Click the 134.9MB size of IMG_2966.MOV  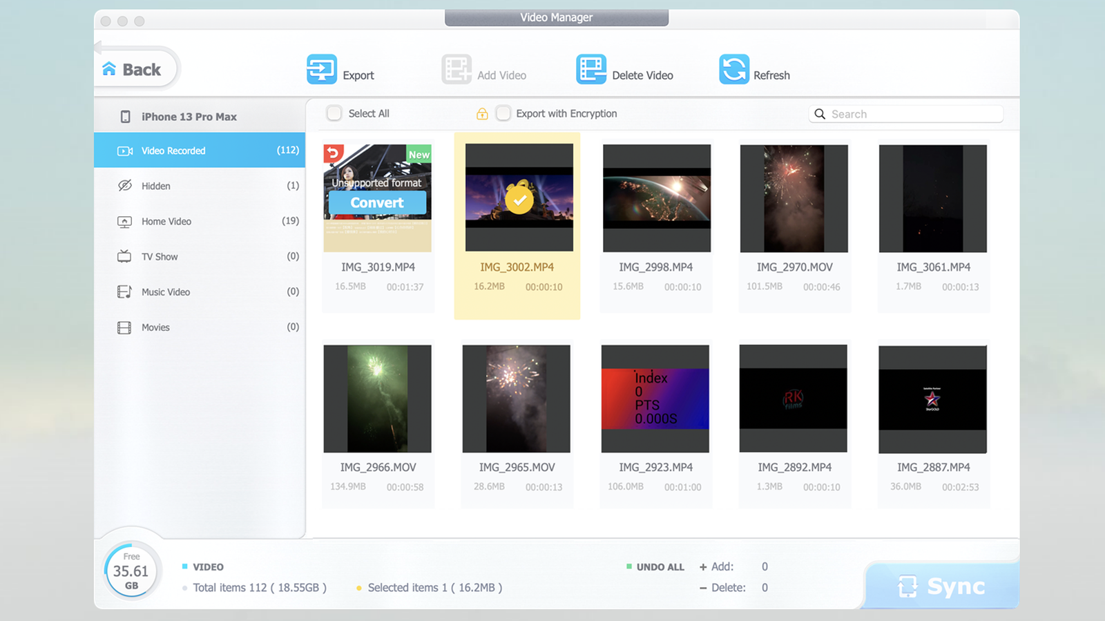pyautogui.click(x=348, y=486)
